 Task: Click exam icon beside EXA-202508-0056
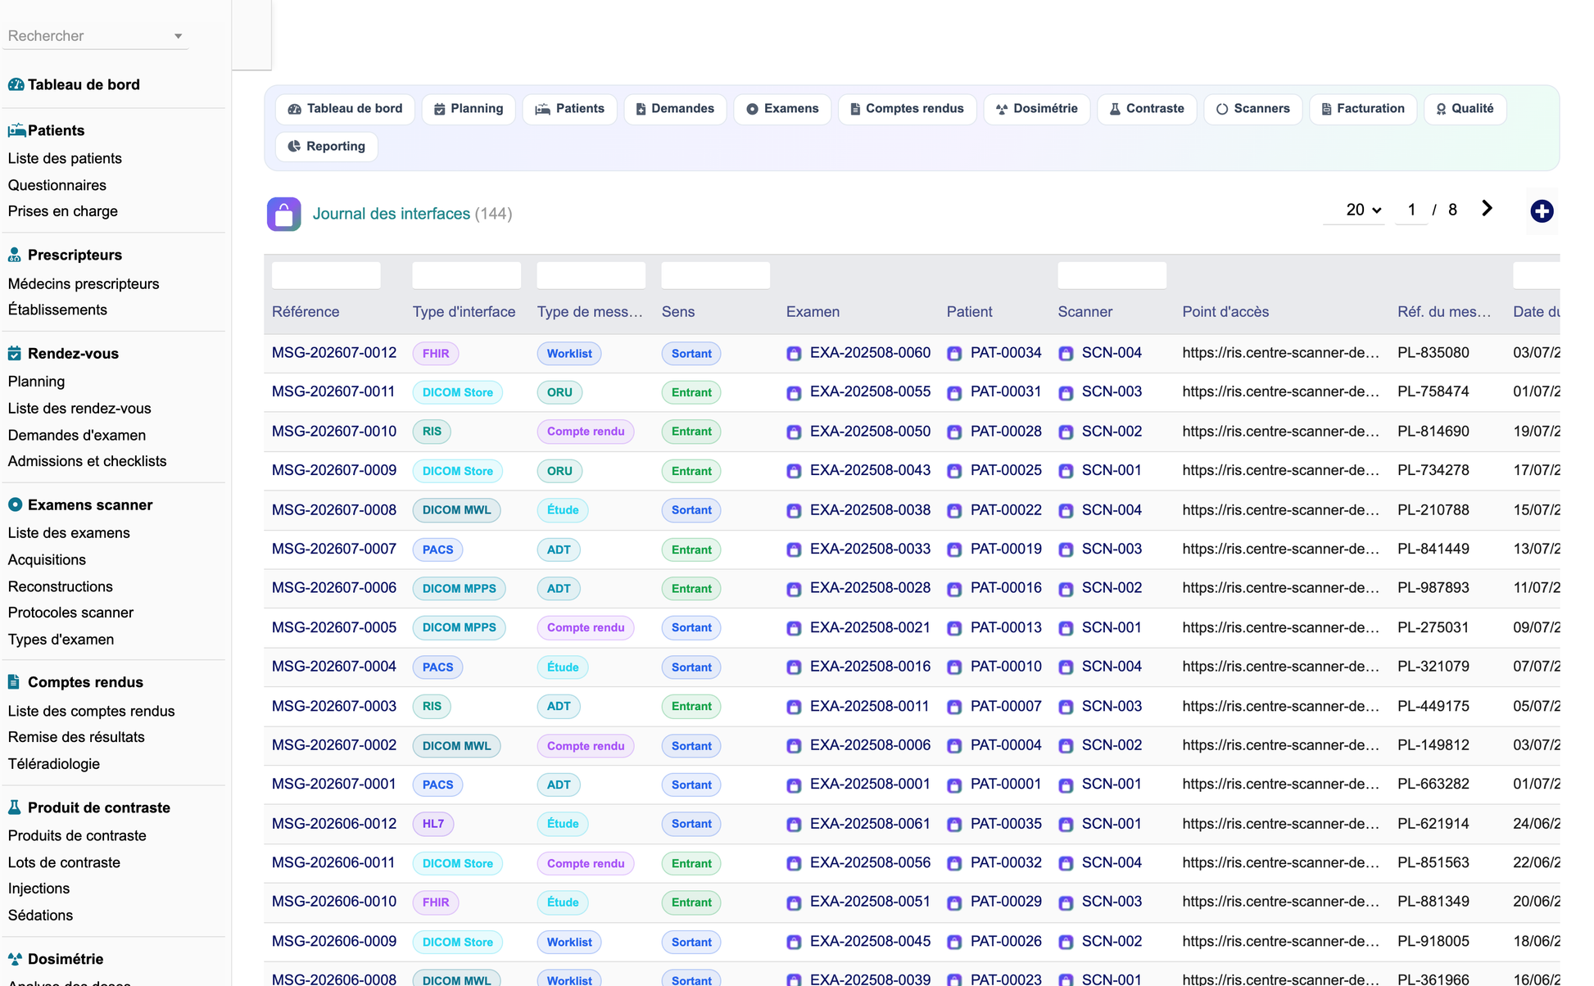point(794,864)
